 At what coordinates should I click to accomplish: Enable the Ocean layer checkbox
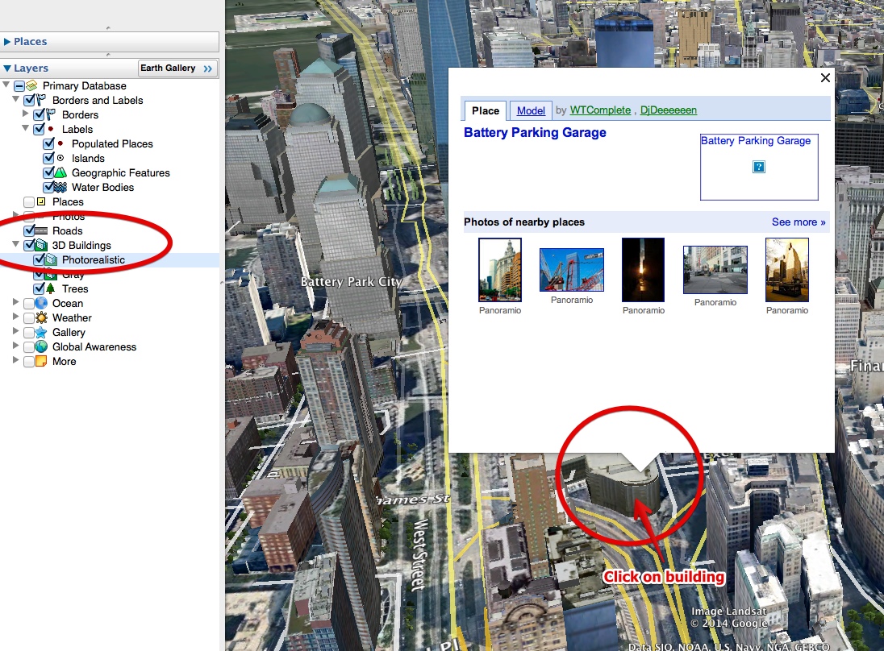pyautogui.click(x=29, y=304)
